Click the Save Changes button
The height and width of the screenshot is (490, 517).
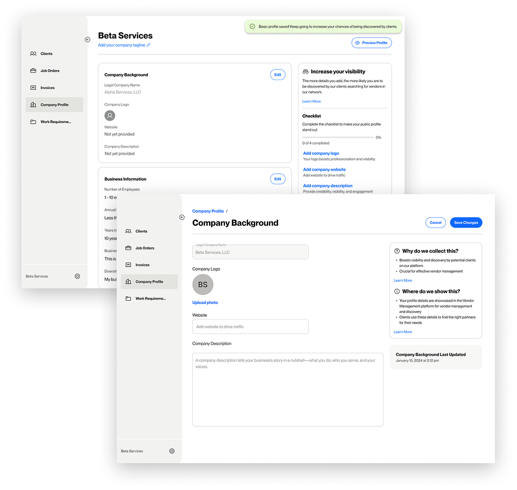[x=466, y=222]
